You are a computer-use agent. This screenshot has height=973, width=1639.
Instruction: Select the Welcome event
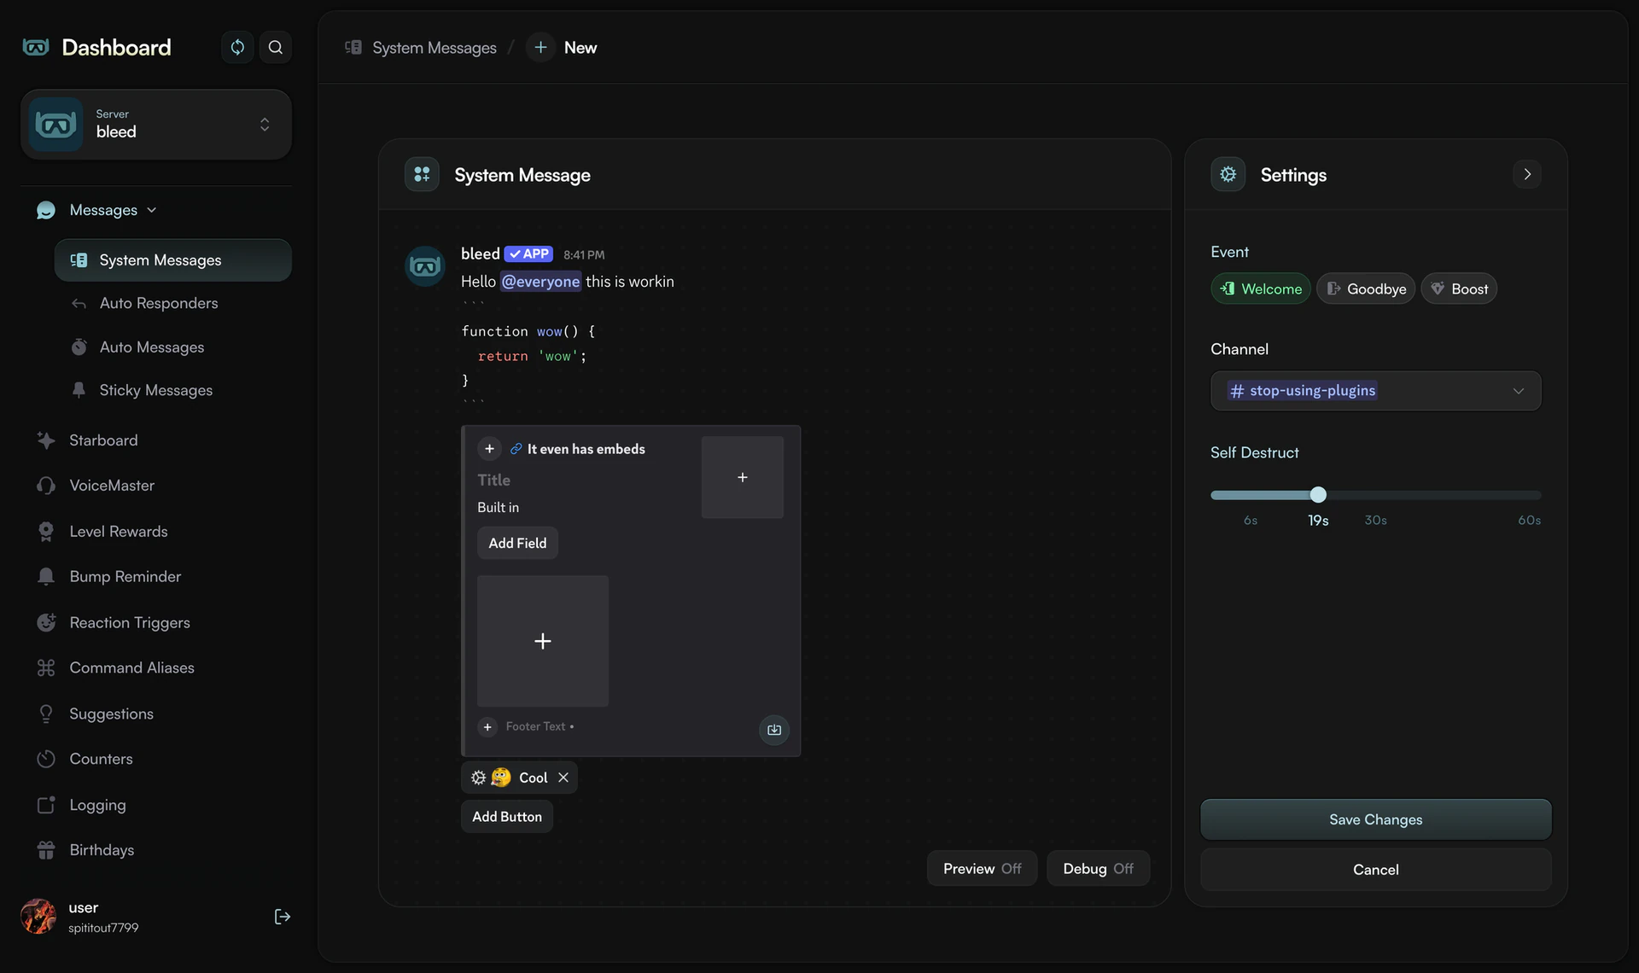click(1260, 288)
